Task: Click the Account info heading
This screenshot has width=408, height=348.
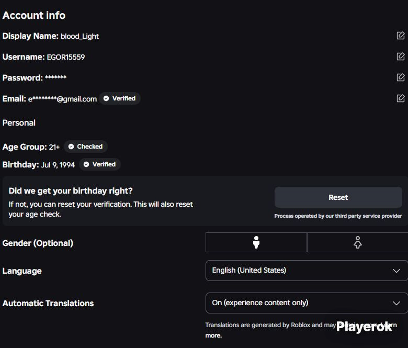Action: (34, 15)
